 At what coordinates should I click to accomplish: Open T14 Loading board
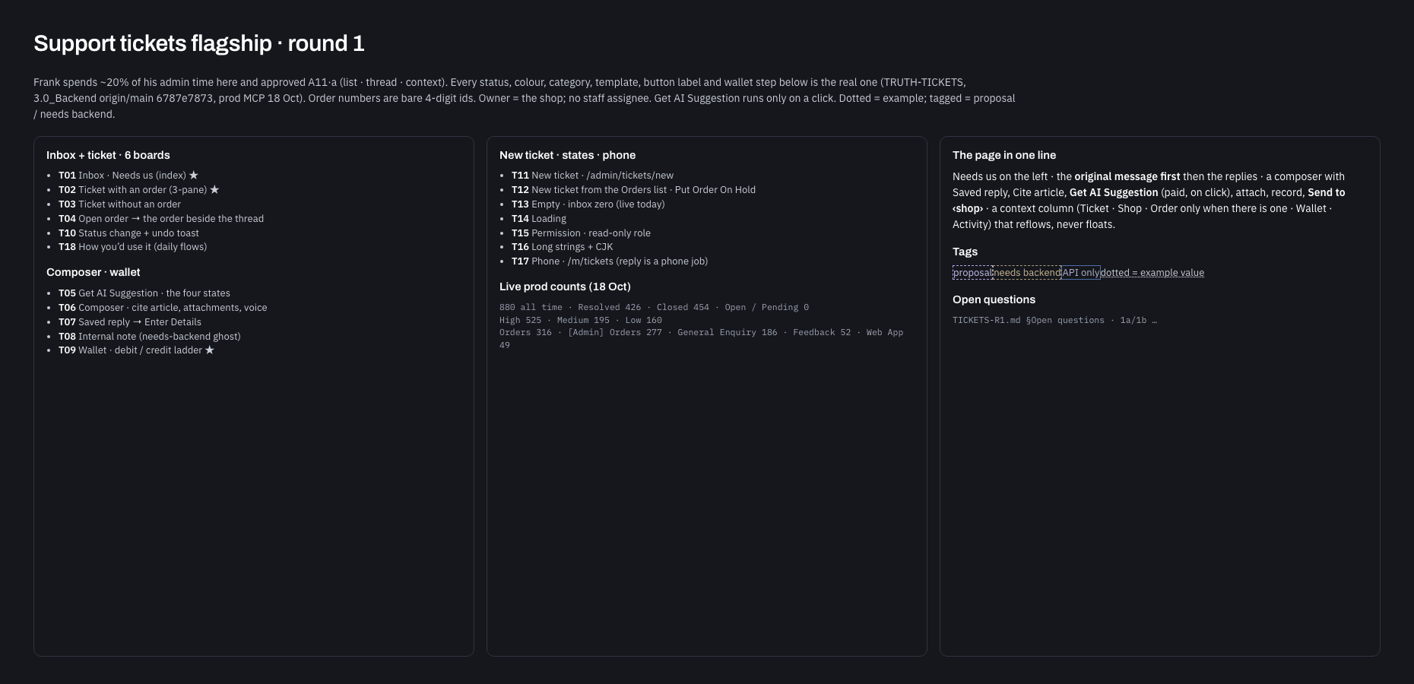click(539, 219)
